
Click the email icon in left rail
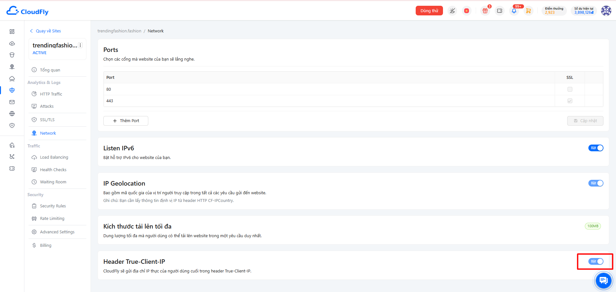tap(12, 102)
